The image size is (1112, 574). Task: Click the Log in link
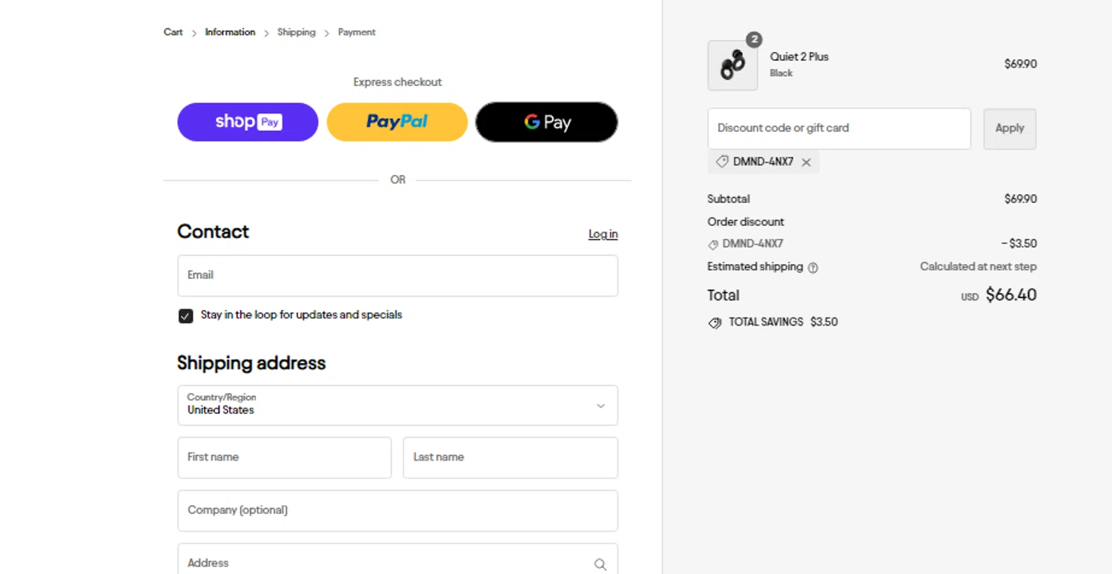(x=603, y=234)
